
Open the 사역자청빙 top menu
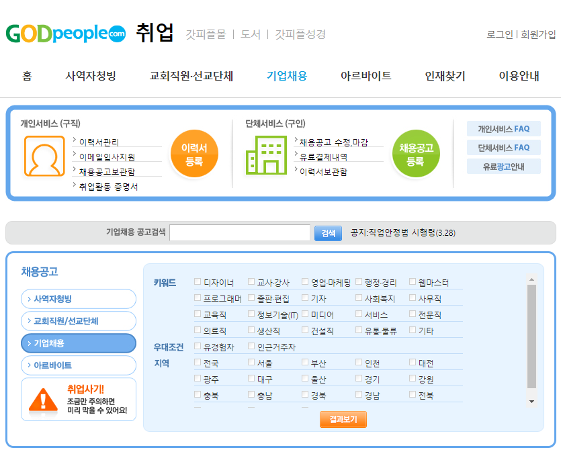(91, 76)
